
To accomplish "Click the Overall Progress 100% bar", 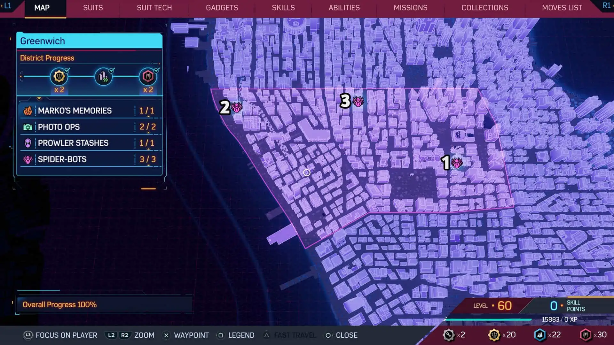I will tap(104, 304).
